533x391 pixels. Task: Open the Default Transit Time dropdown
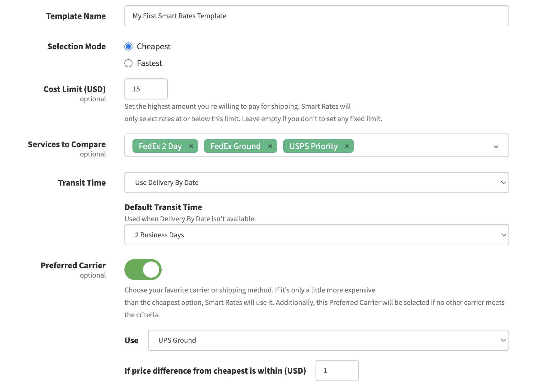pyautogui.click(x=316, y=235)
